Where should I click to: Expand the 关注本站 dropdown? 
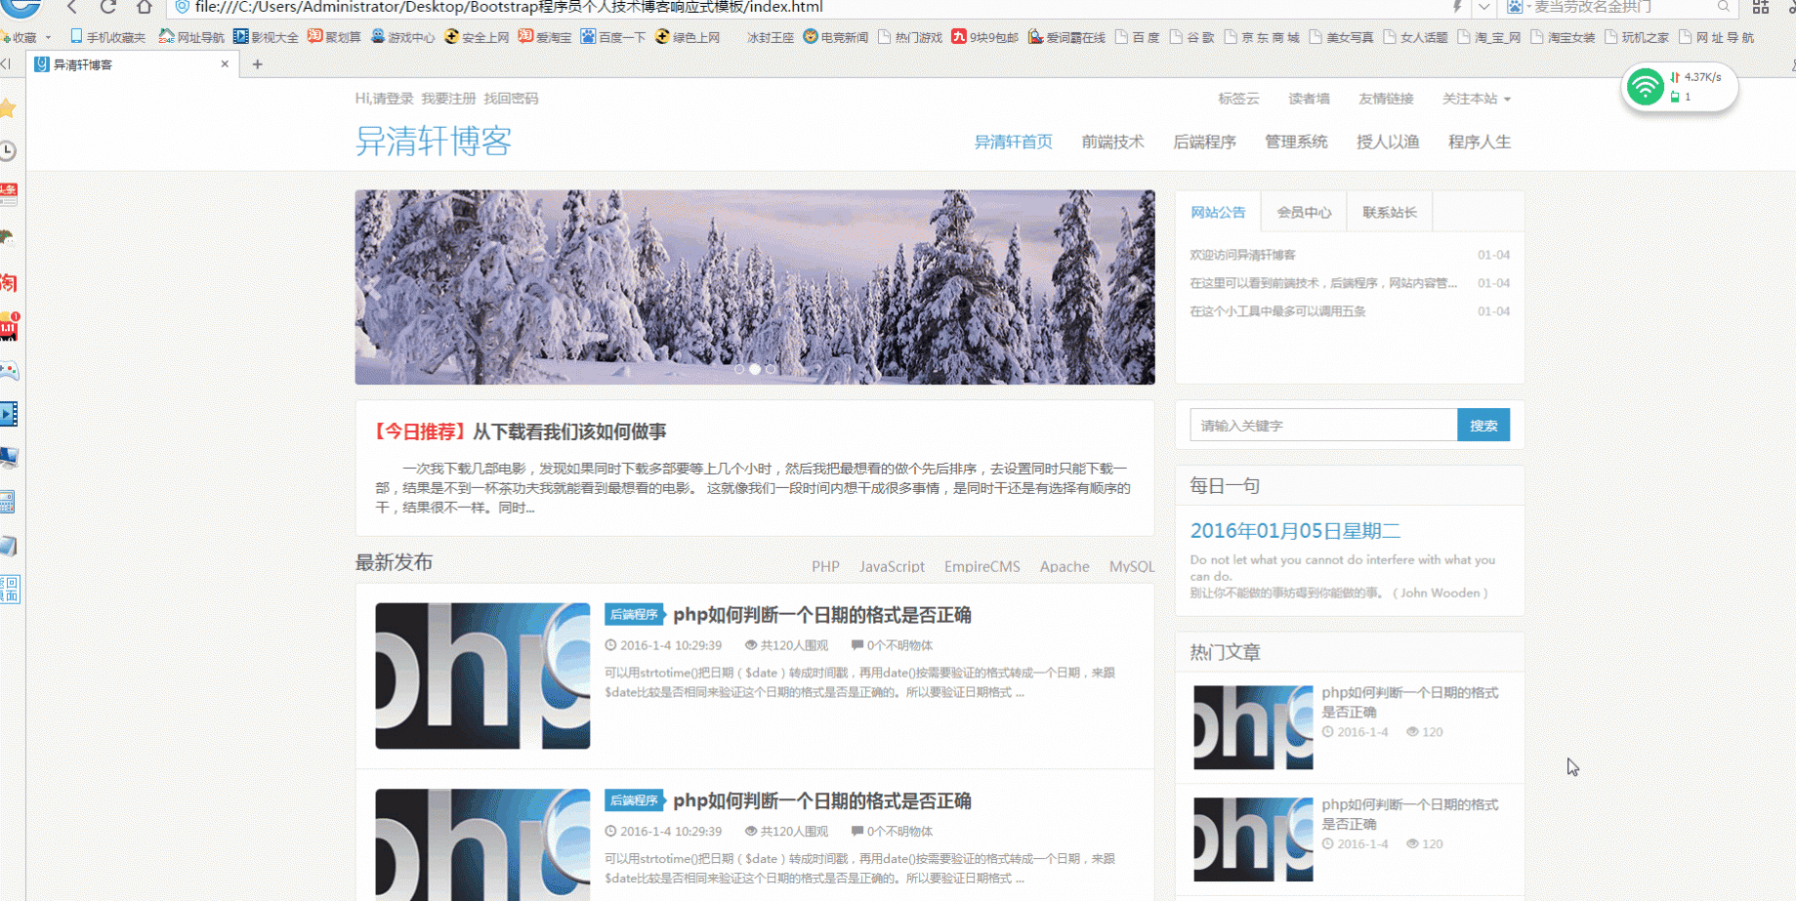[x=1476, y=99]
